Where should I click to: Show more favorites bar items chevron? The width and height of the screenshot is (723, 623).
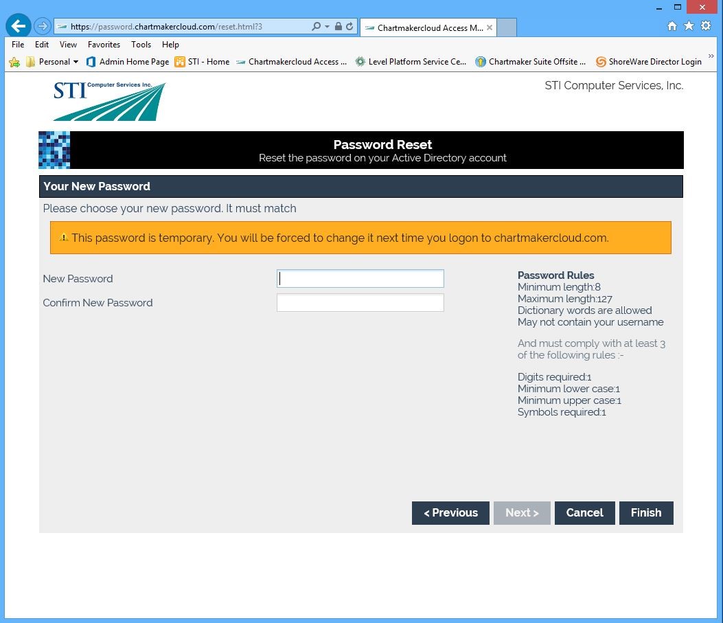click(711, 58)
